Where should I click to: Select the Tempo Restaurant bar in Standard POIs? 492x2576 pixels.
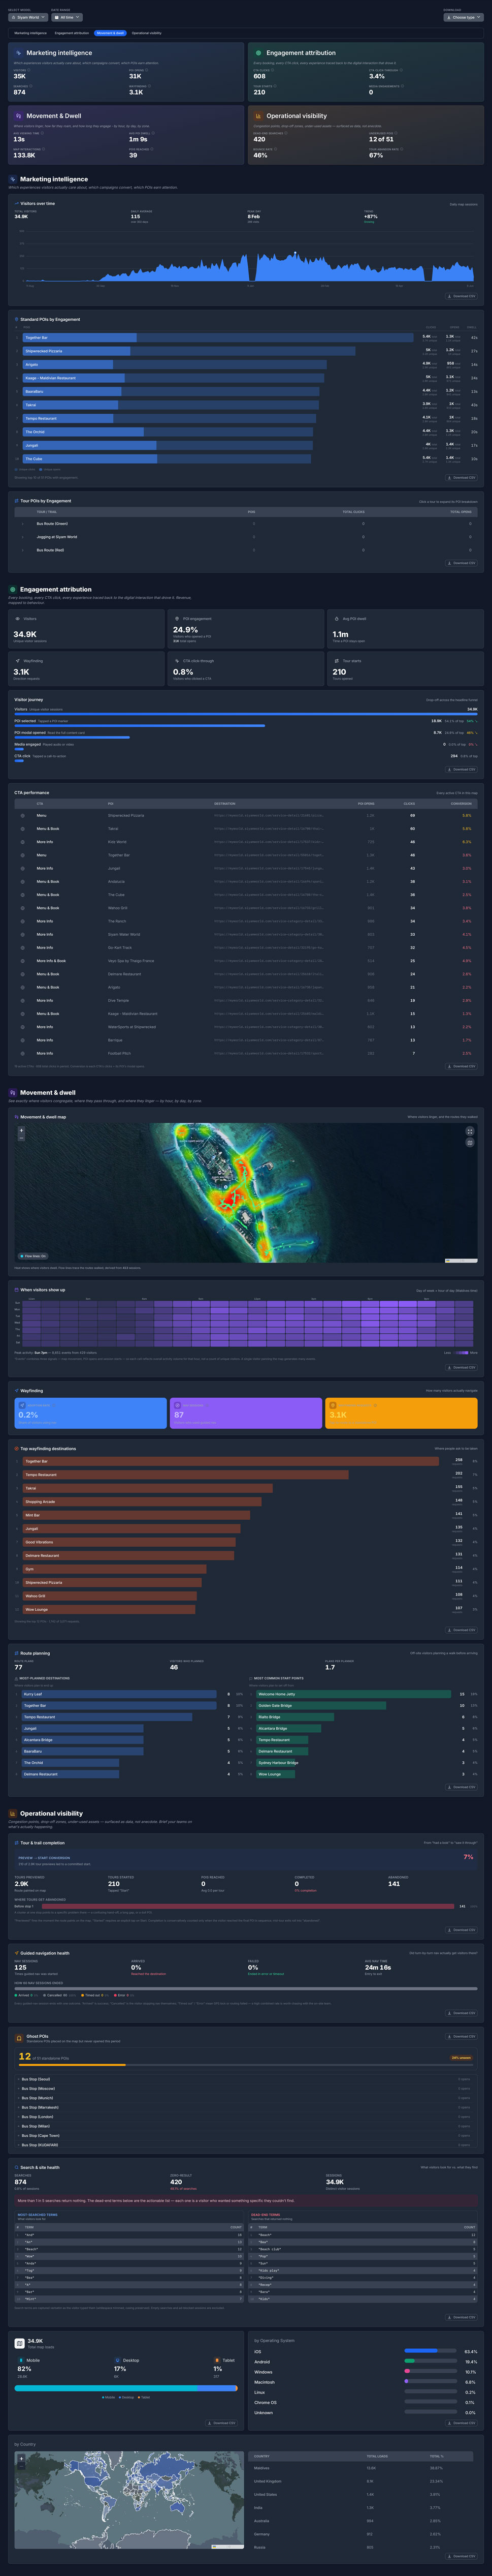tap(171, 419)
